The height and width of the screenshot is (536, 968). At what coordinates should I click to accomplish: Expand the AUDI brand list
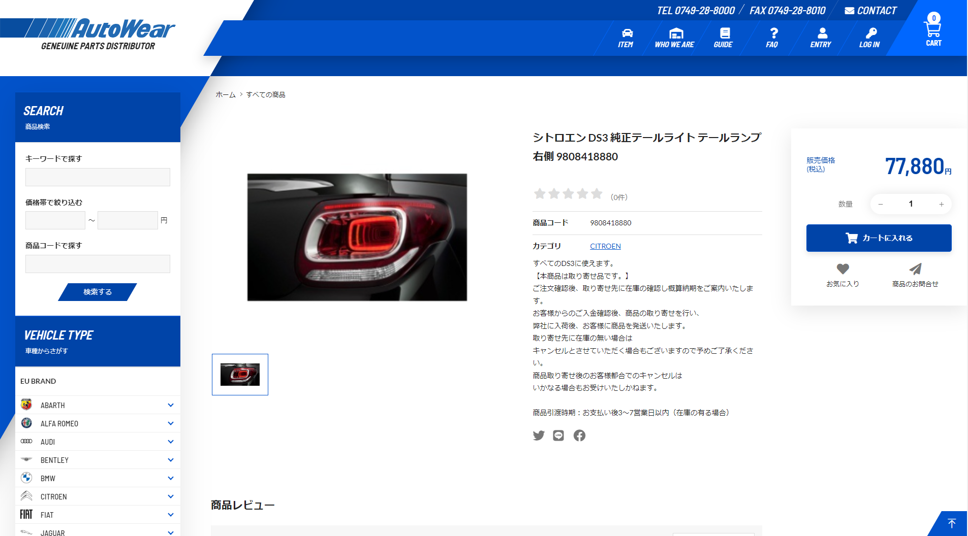[x=171, y=442]
